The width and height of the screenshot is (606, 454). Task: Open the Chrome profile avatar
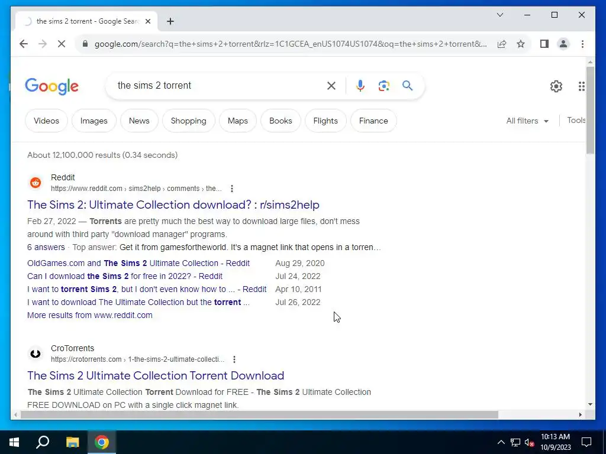pyautogui.click(x=563, y=44)
